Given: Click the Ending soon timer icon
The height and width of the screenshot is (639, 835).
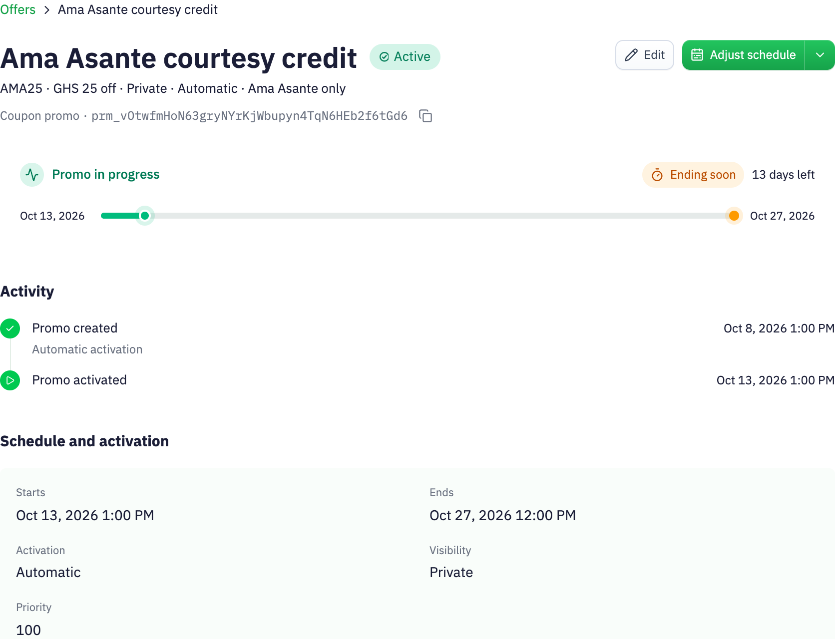Looking at the screenshot, I should (657, 175).
